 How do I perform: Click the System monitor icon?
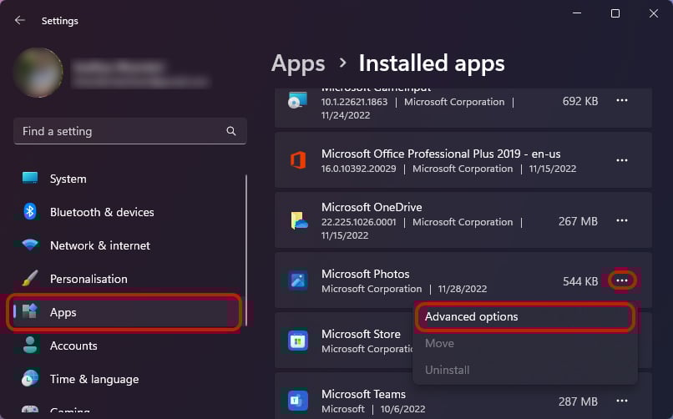click(x=30, y=178)
